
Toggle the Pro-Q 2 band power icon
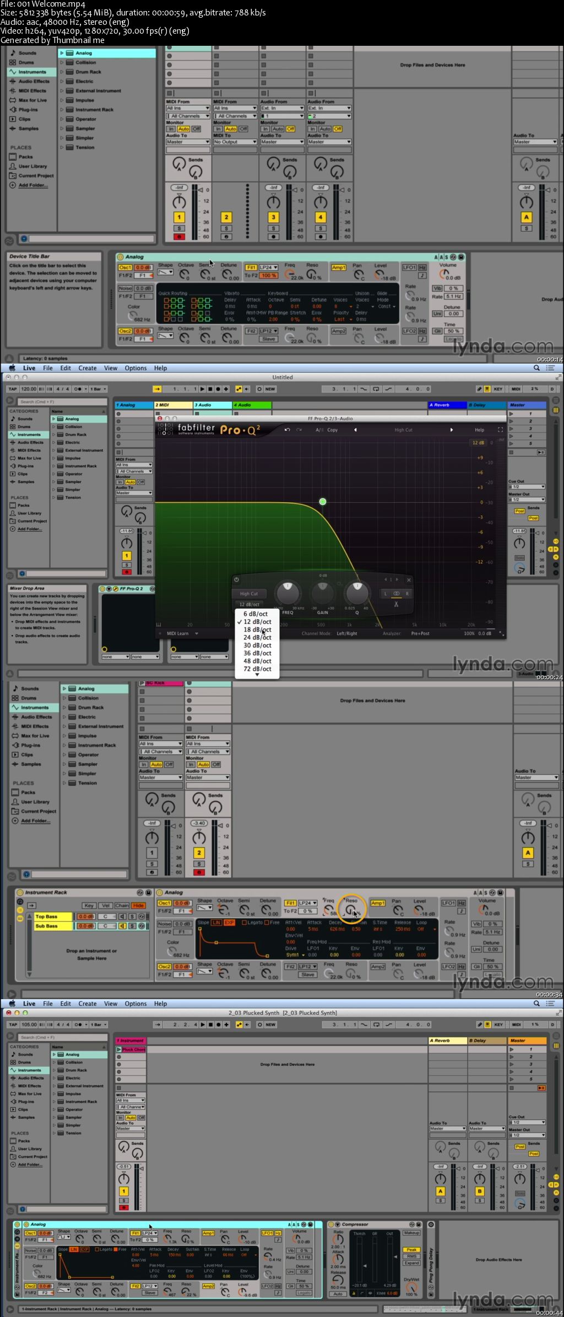click(236, 580)
